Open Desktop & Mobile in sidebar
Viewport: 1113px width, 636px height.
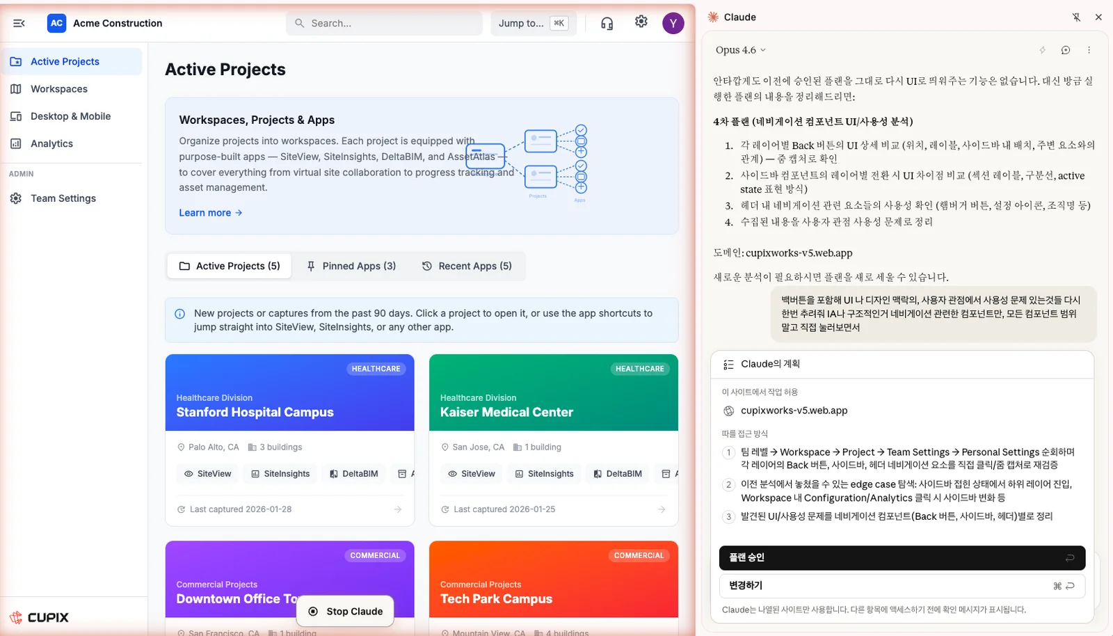tap(72, 116)
